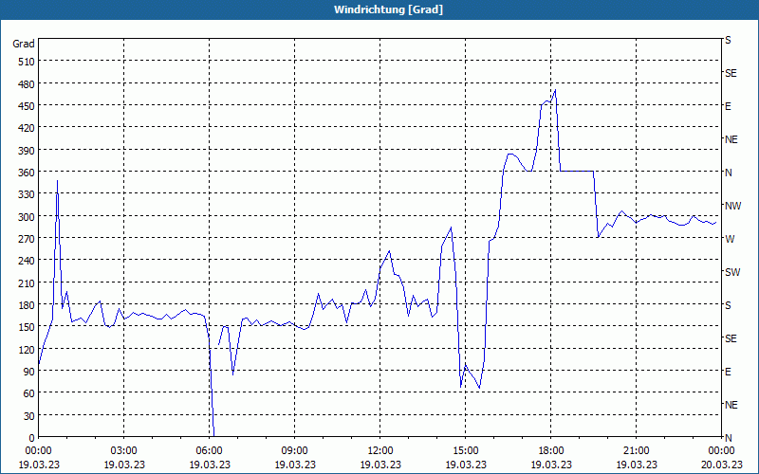Select the 510 y-axis value
This screenshot has height=474, width=759.
27,62
